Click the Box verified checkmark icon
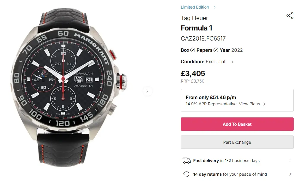The height and width of the screenshot is (181, 307). pos(193,50)
